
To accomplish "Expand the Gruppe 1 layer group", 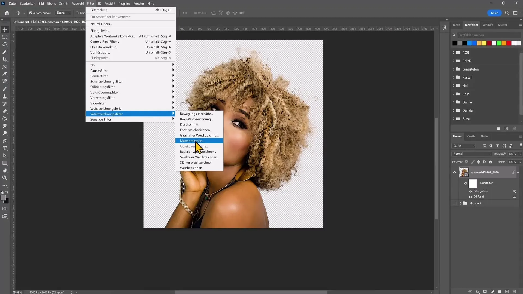I will pos(461,203).
